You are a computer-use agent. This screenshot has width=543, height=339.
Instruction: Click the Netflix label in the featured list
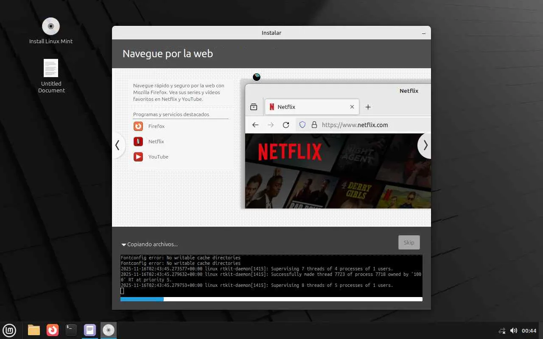pos(156,142)
